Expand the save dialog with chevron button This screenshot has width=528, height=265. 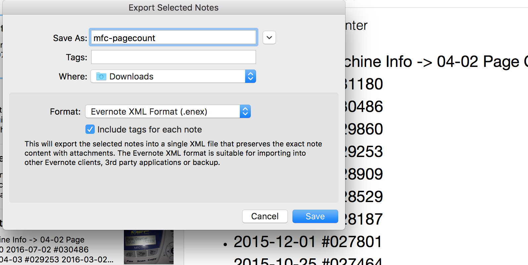[269, 37]
